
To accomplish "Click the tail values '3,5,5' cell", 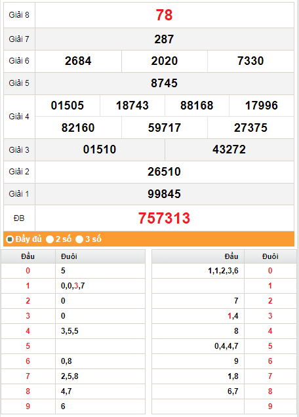I will click(100, 331).
